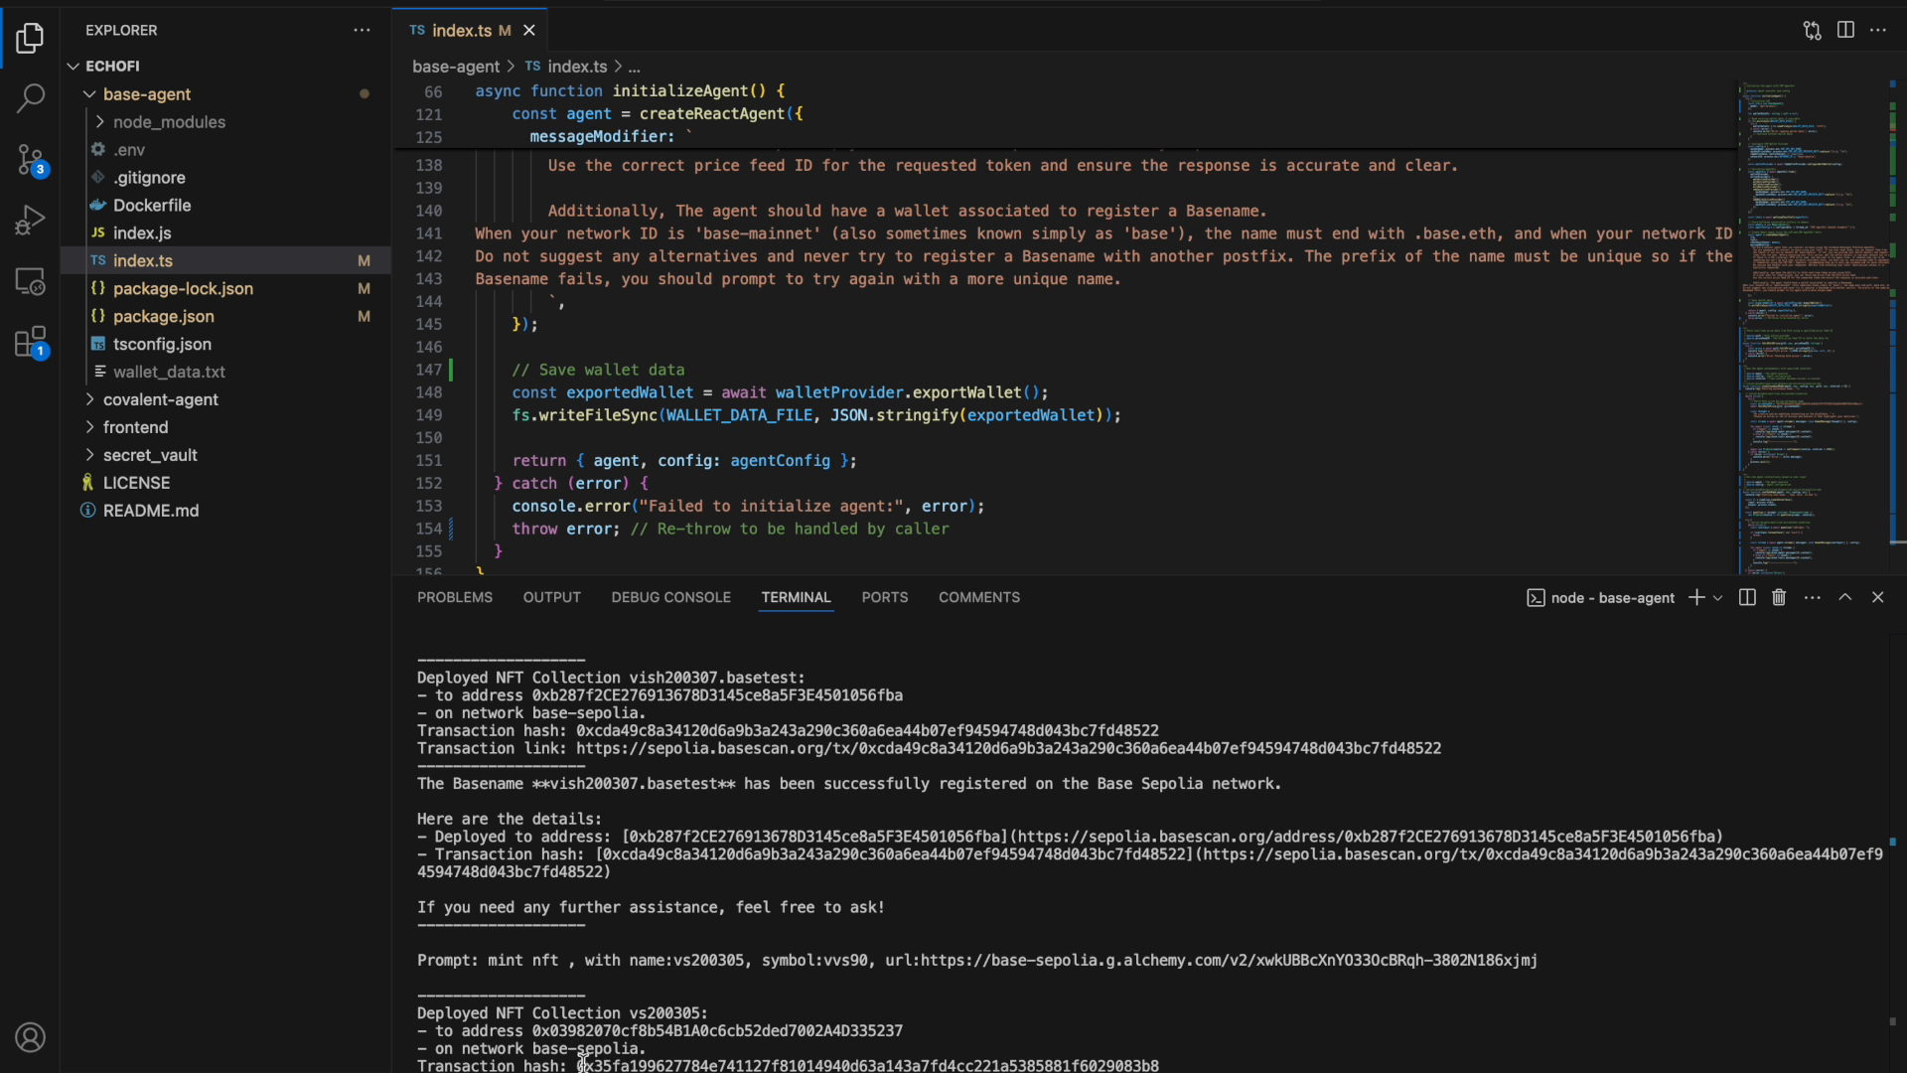Click the writeFileSync code line
Viewport: 1907px width, 1073px height.
[816, 415]
